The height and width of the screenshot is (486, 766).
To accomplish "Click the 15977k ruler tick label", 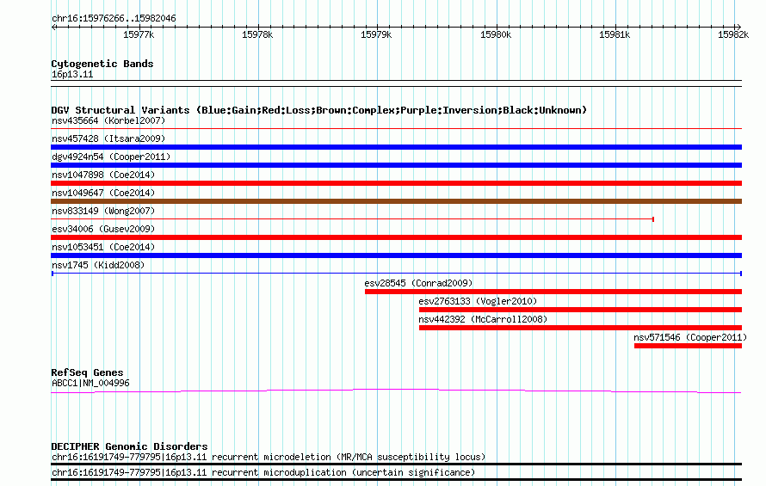I will [x=139, y=34].
